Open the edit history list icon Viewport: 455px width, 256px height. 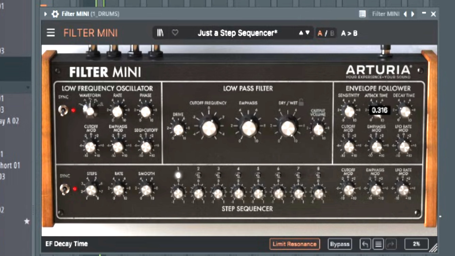point(378,244)
